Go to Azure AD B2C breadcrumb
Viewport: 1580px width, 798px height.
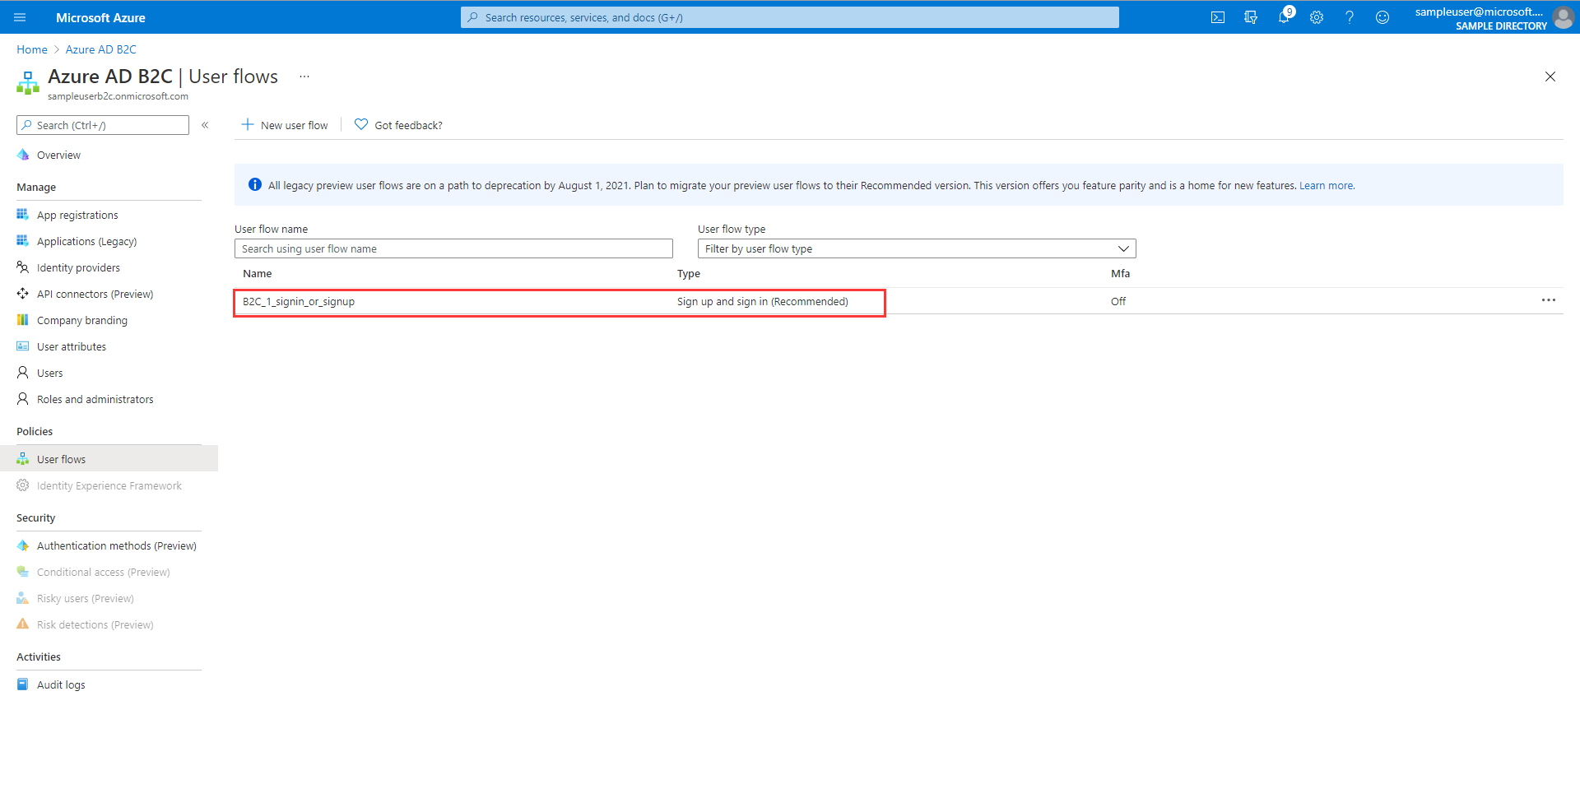[101, 49]
